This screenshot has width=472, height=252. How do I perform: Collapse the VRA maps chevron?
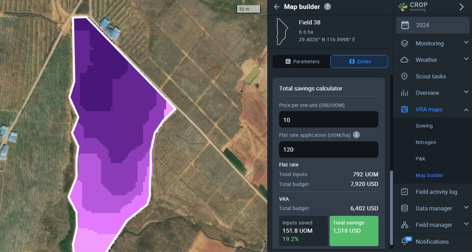tap(466, 110)
